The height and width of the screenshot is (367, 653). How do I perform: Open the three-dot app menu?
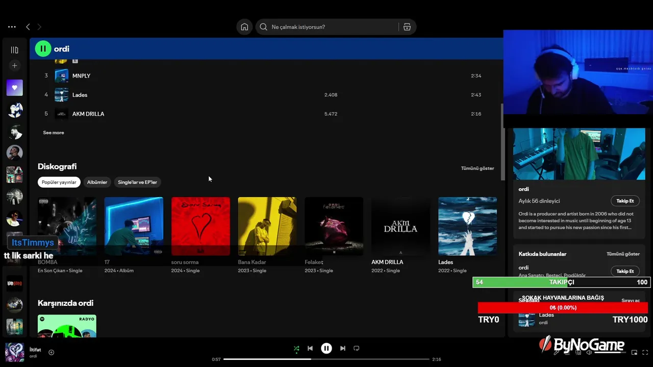point(12,27)
